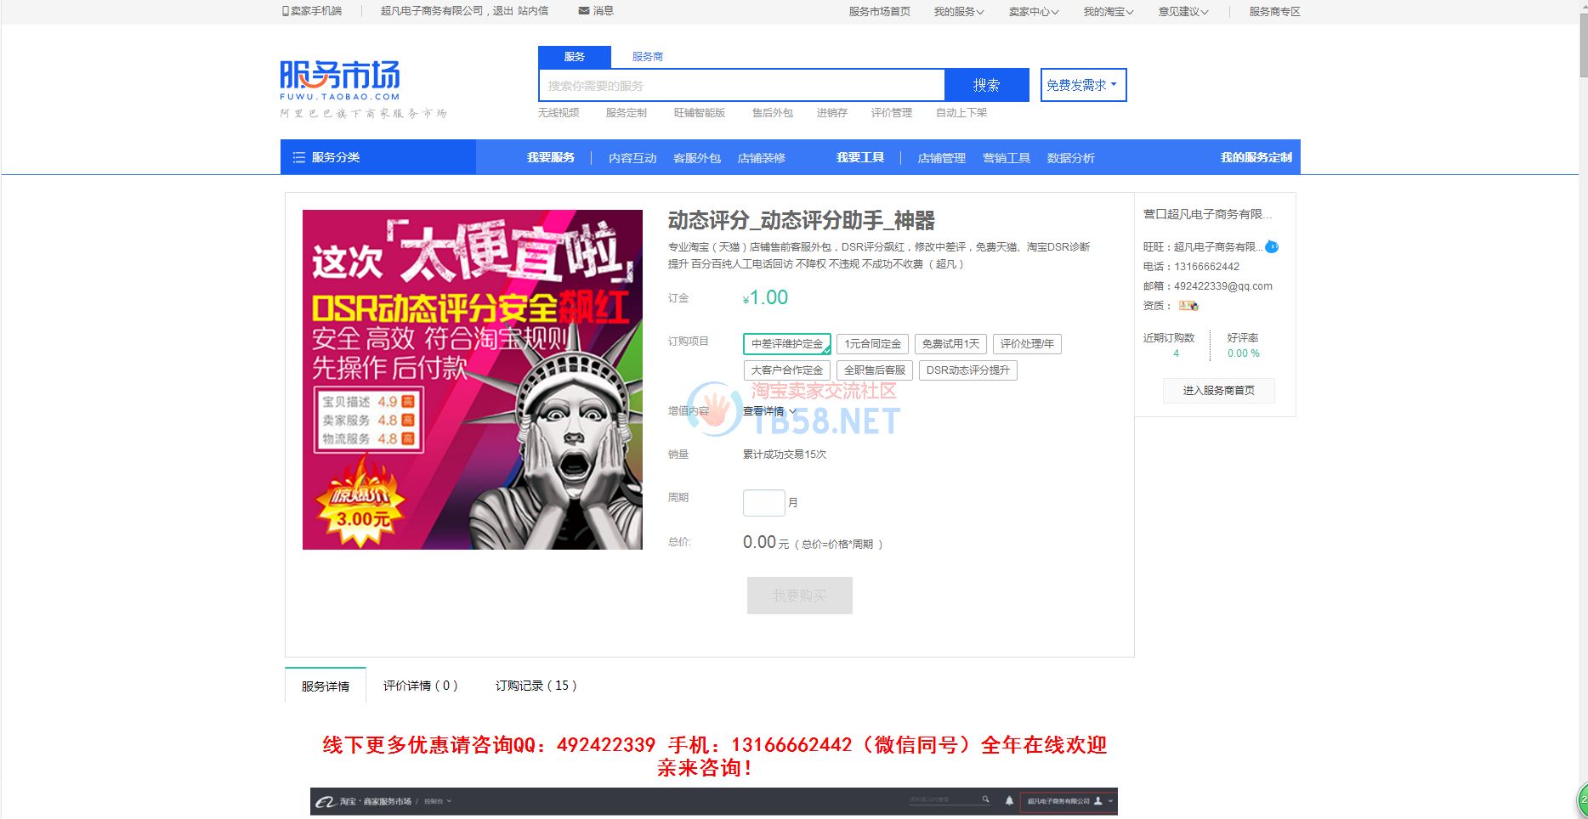Switch to the 服务商 search tab
This screenshot has height=819, width=1588.
tap(647, 57)
